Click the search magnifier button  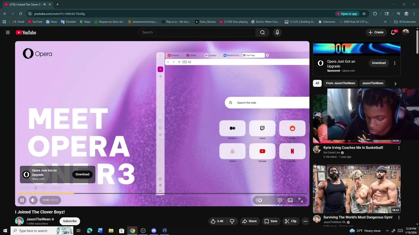pos(263,32)
